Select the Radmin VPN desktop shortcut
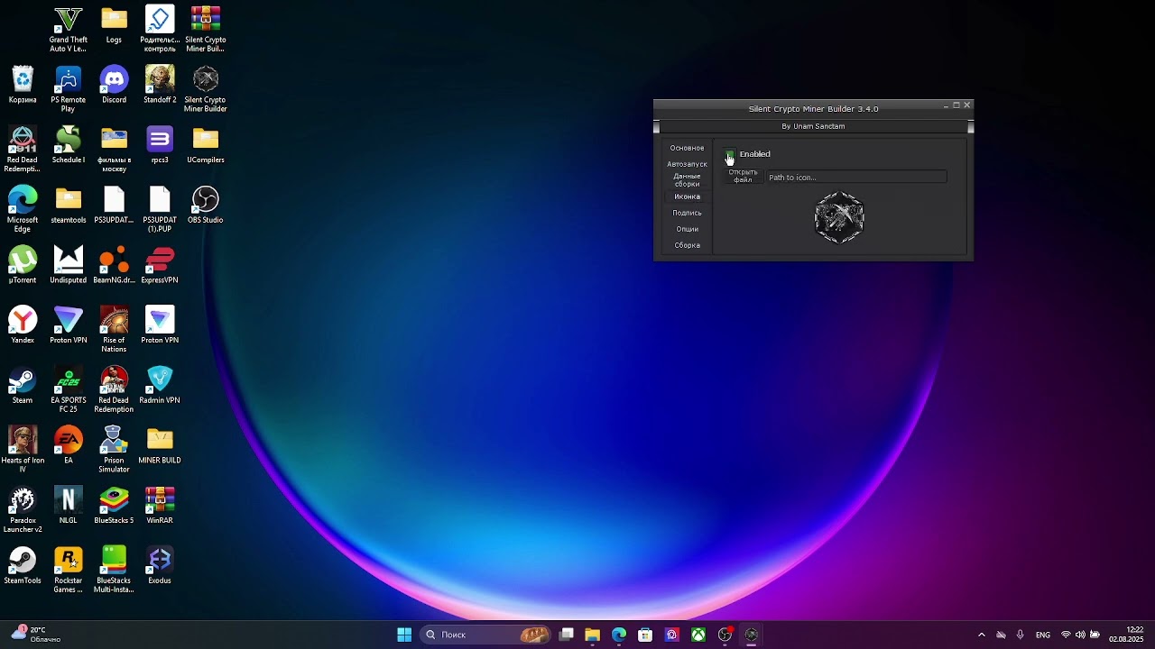 pyautogui.click(x=160, y=386)
